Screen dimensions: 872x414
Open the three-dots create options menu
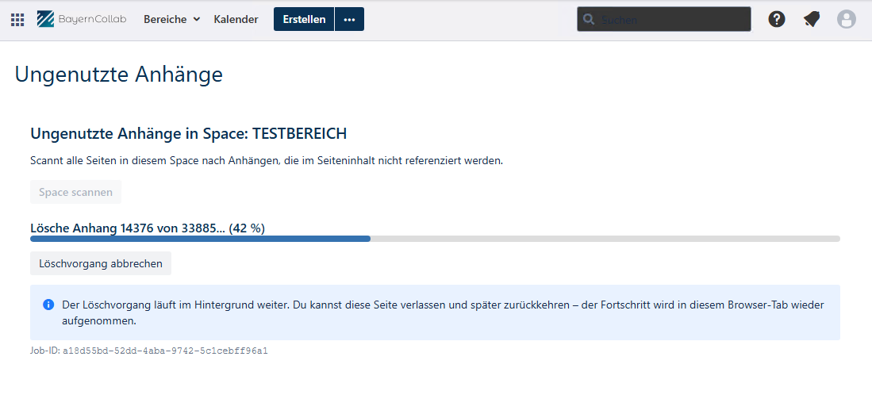[349, 19]
